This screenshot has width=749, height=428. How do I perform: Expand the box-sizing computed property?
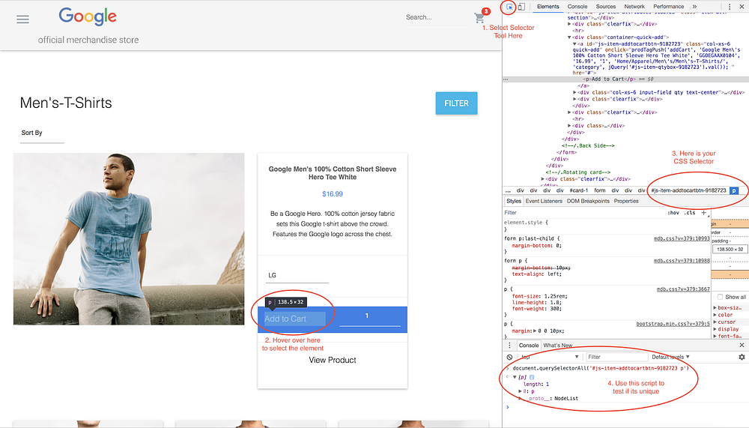[715, 308]
